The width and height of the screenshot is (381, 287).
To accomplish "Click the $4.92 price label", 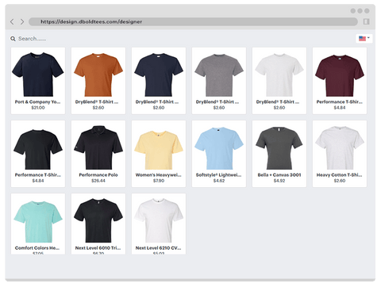I will click(279, 181).
